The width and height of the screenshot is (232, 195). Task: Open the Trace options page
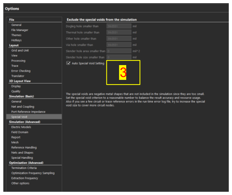click(15, 66)
